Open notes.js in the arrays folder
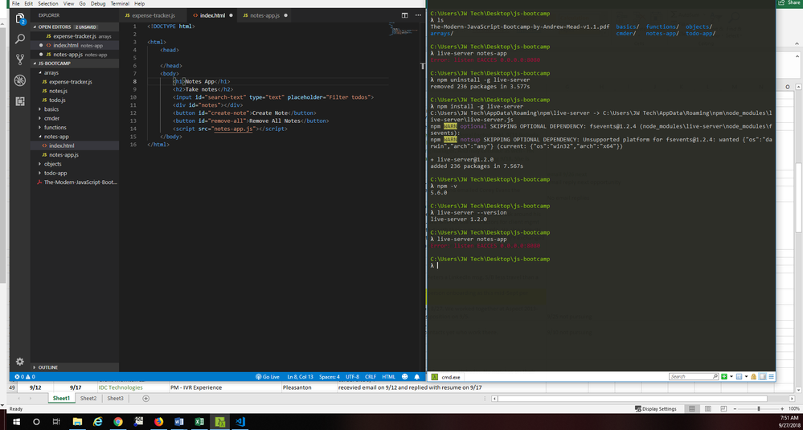 58,91
